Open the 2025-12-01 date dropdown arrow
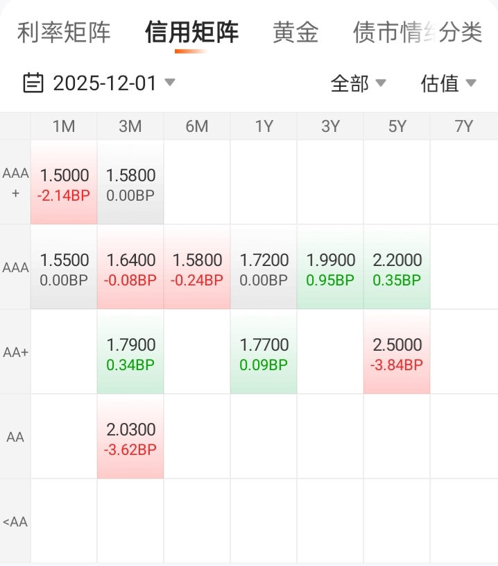Viewport: 498px width, 566px height. [x=170, y=83]
